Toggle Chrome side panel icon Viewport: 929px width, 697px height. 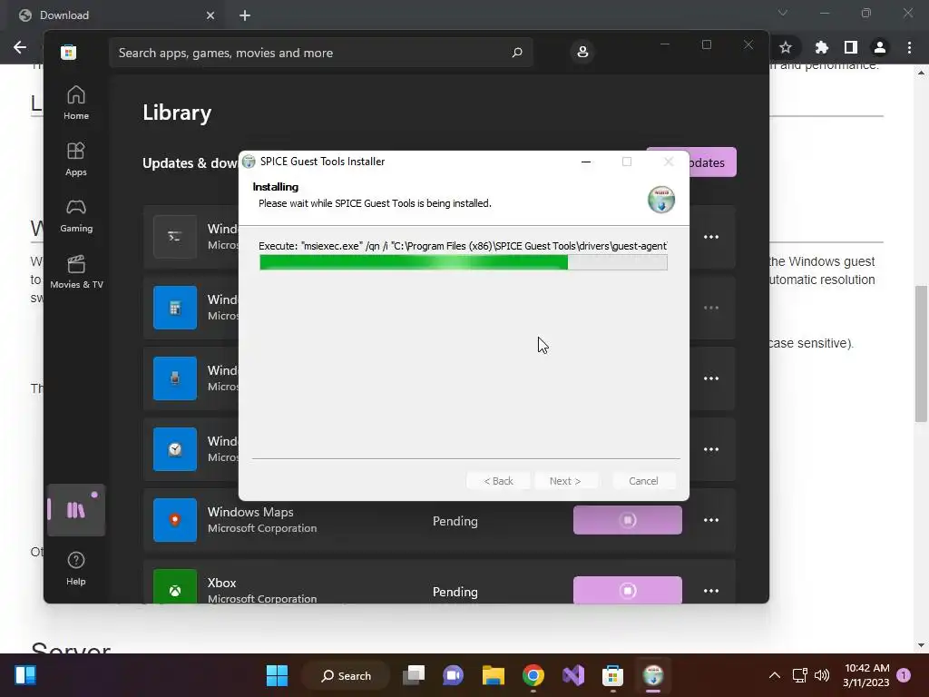pyautogui.click(x=851, y=47)
